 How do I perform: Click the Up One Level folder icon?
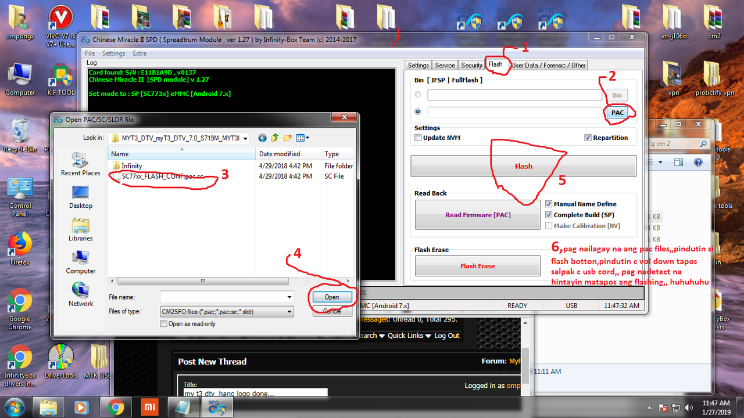click(x=275, y=138)
